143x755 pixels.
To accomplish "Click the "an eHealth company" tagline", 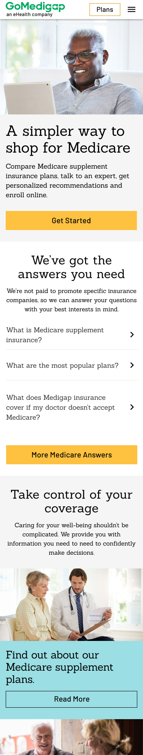I will 29,14.
